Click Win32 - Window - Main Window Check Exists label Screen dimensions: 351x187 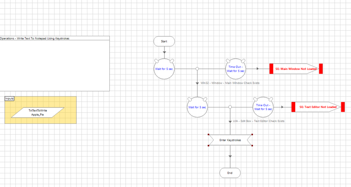tap(230, 83)
